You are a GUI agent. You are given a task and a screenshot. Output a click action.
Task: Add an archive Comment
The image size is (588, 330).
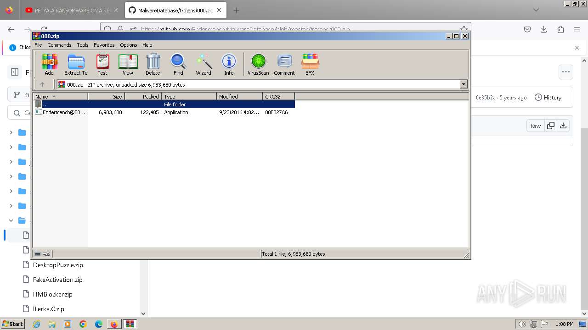point(284,64)
